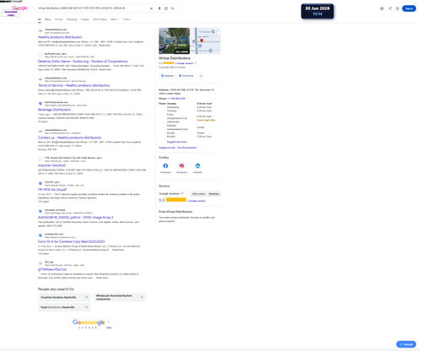The width and height of the screenshot is (422, 351).
Task: Select the All search tab
Action: tap(40, 19)
